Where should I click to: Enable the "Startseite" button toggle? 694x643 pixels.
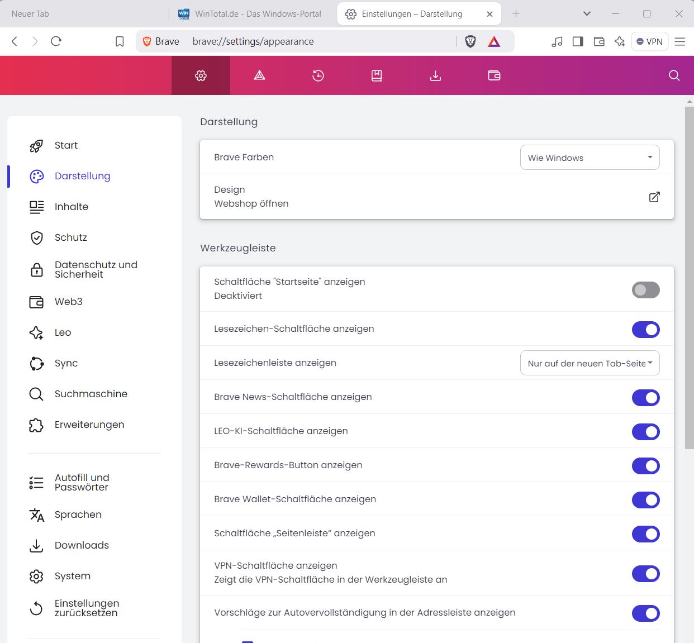645,290
